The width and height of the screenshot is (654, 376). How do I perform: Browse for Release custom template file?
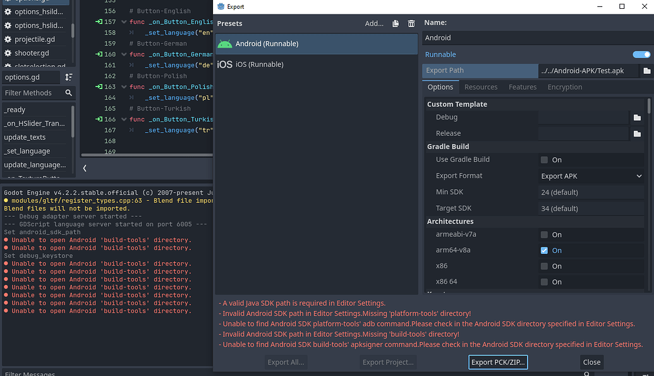(637, 134)
